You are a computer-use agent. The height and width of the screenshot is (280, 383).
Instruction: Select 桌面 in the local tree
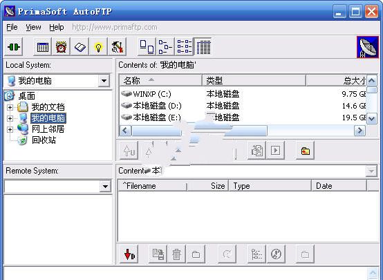tap(27, 96)
